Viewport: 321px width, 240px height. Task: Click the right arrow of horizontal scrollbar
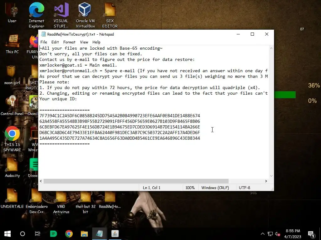(x=266, y=181)
